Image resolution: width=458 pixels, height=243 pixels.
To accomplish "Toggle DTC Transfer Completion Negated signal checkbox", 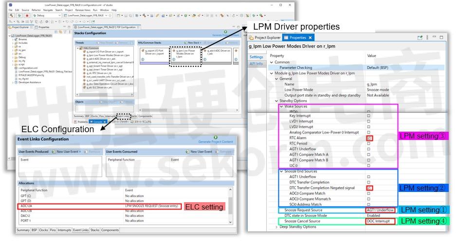I will pos(368,188).
